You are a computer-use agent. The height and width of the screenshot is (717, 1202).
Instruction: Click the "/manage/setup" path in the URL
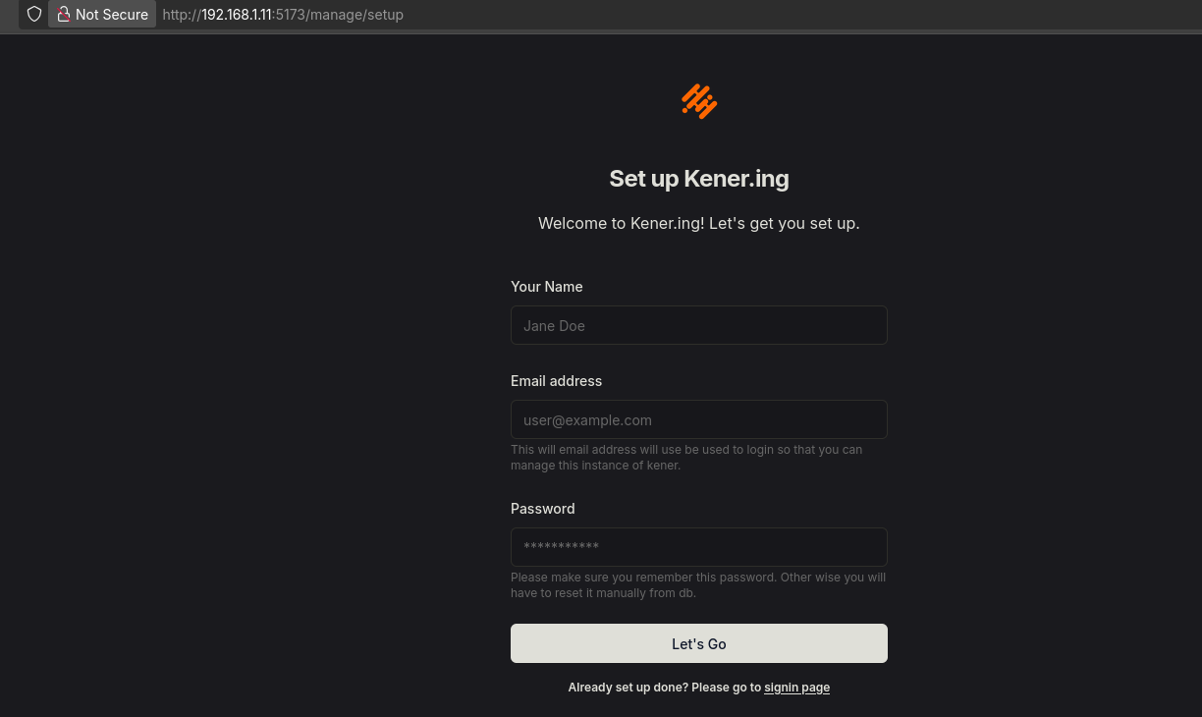pyautogui.click(x=355, y=15)
